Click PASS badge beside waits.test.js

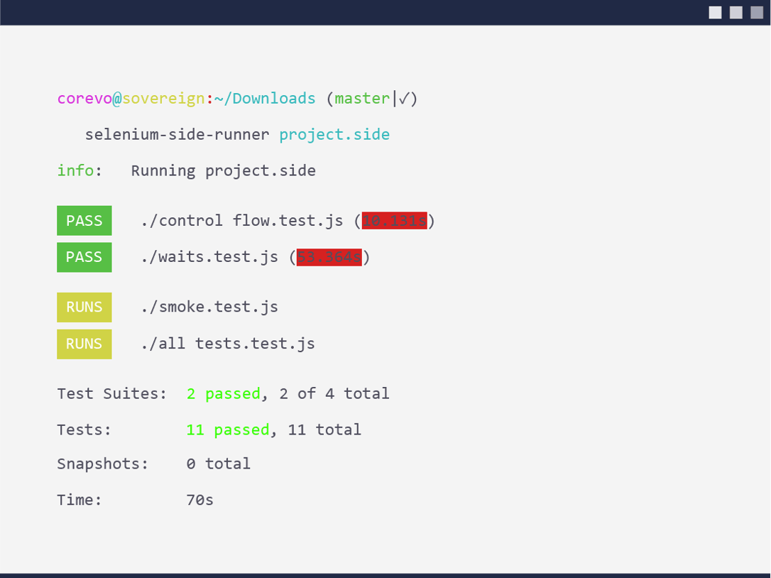(x=84, y=257)
